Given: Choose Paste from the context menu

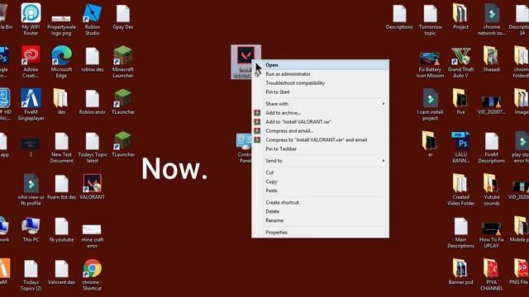Looking at the screenshot, I should [x=320, y=191].
